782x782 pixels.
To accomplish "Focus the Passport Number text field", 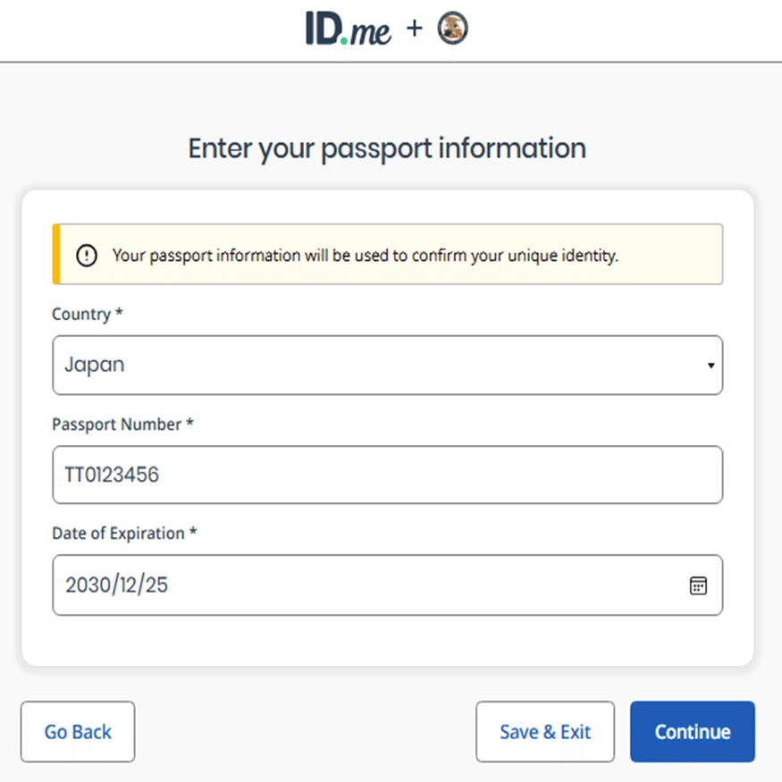I will (387, 475).
